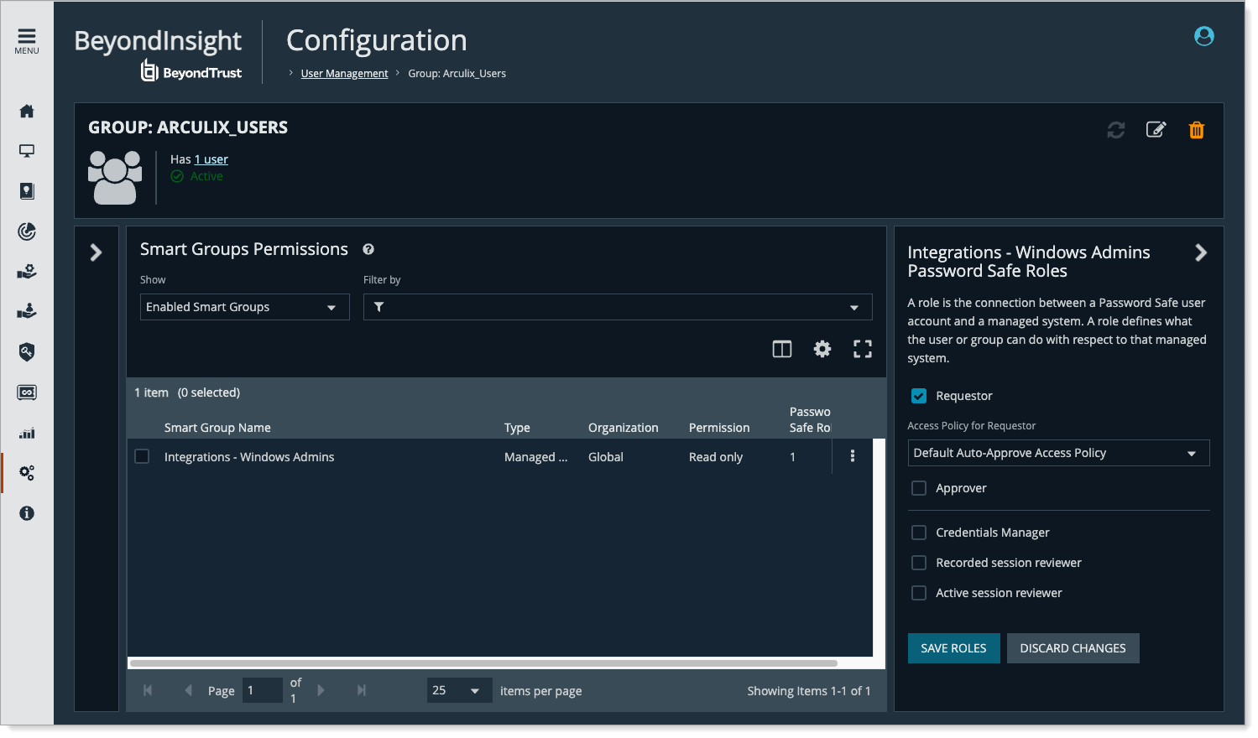Go to the first page
This screenshot has height=738, width=1258.
(x=148, y=690)
